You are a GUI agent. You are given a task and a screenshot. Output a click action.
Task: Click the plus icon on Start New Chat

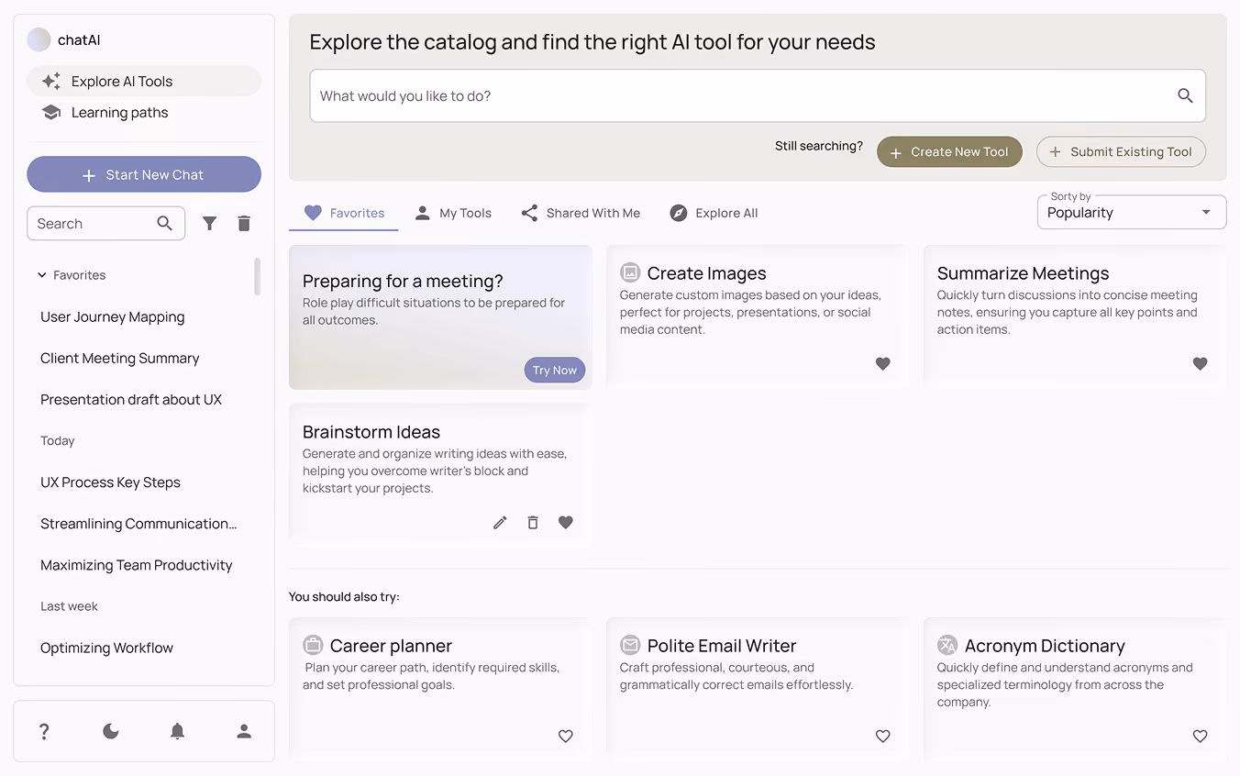[x=89, y=175]
